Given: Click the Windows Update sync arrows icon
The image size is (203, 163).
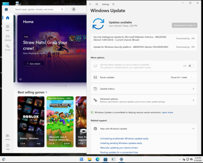Looking at the screenshot, I should [98, 24].
